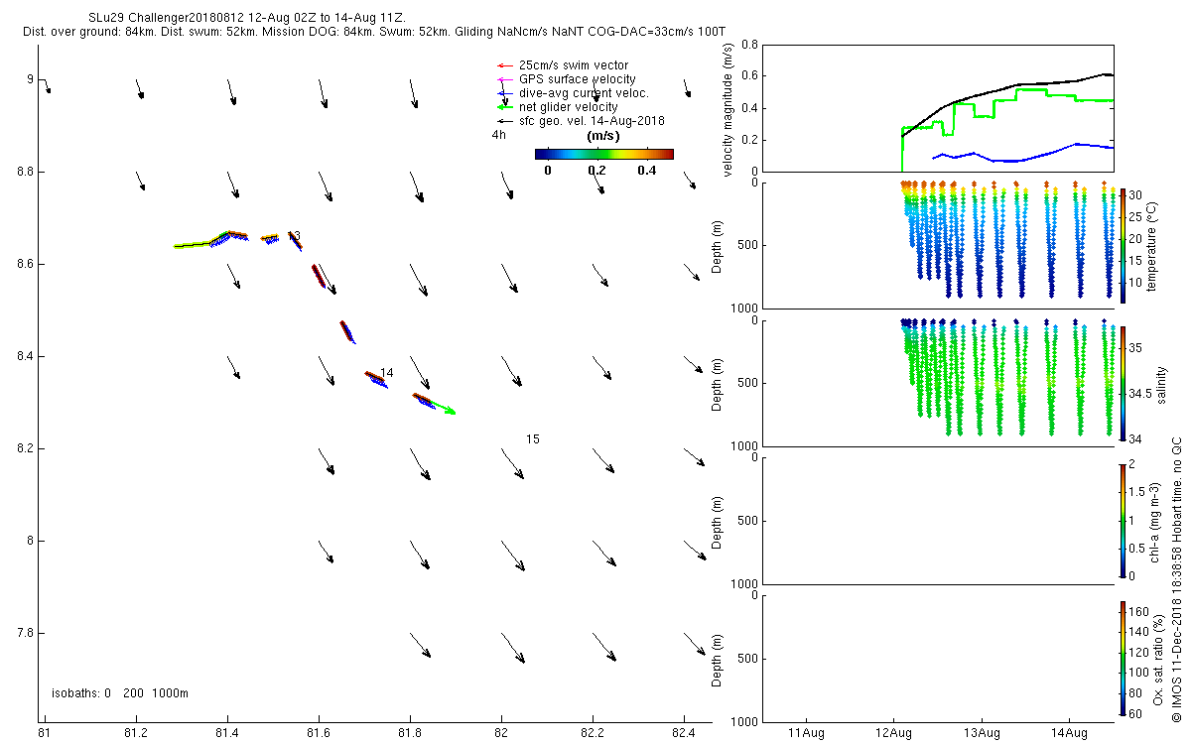The image size is (1191, 744).
Task: Click the day 14 marker on the glider track
Action: (387, 373)
